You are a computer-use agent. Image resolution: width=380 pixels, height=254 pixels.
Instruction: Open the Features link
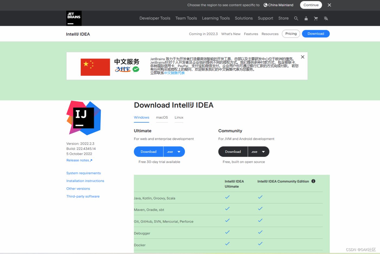(x=251, y=34)
